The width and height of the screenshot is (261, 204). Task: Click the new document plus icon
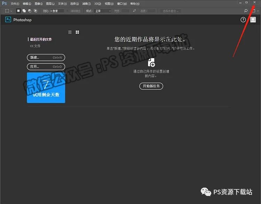pyautogui.click(x=151, y=62)
